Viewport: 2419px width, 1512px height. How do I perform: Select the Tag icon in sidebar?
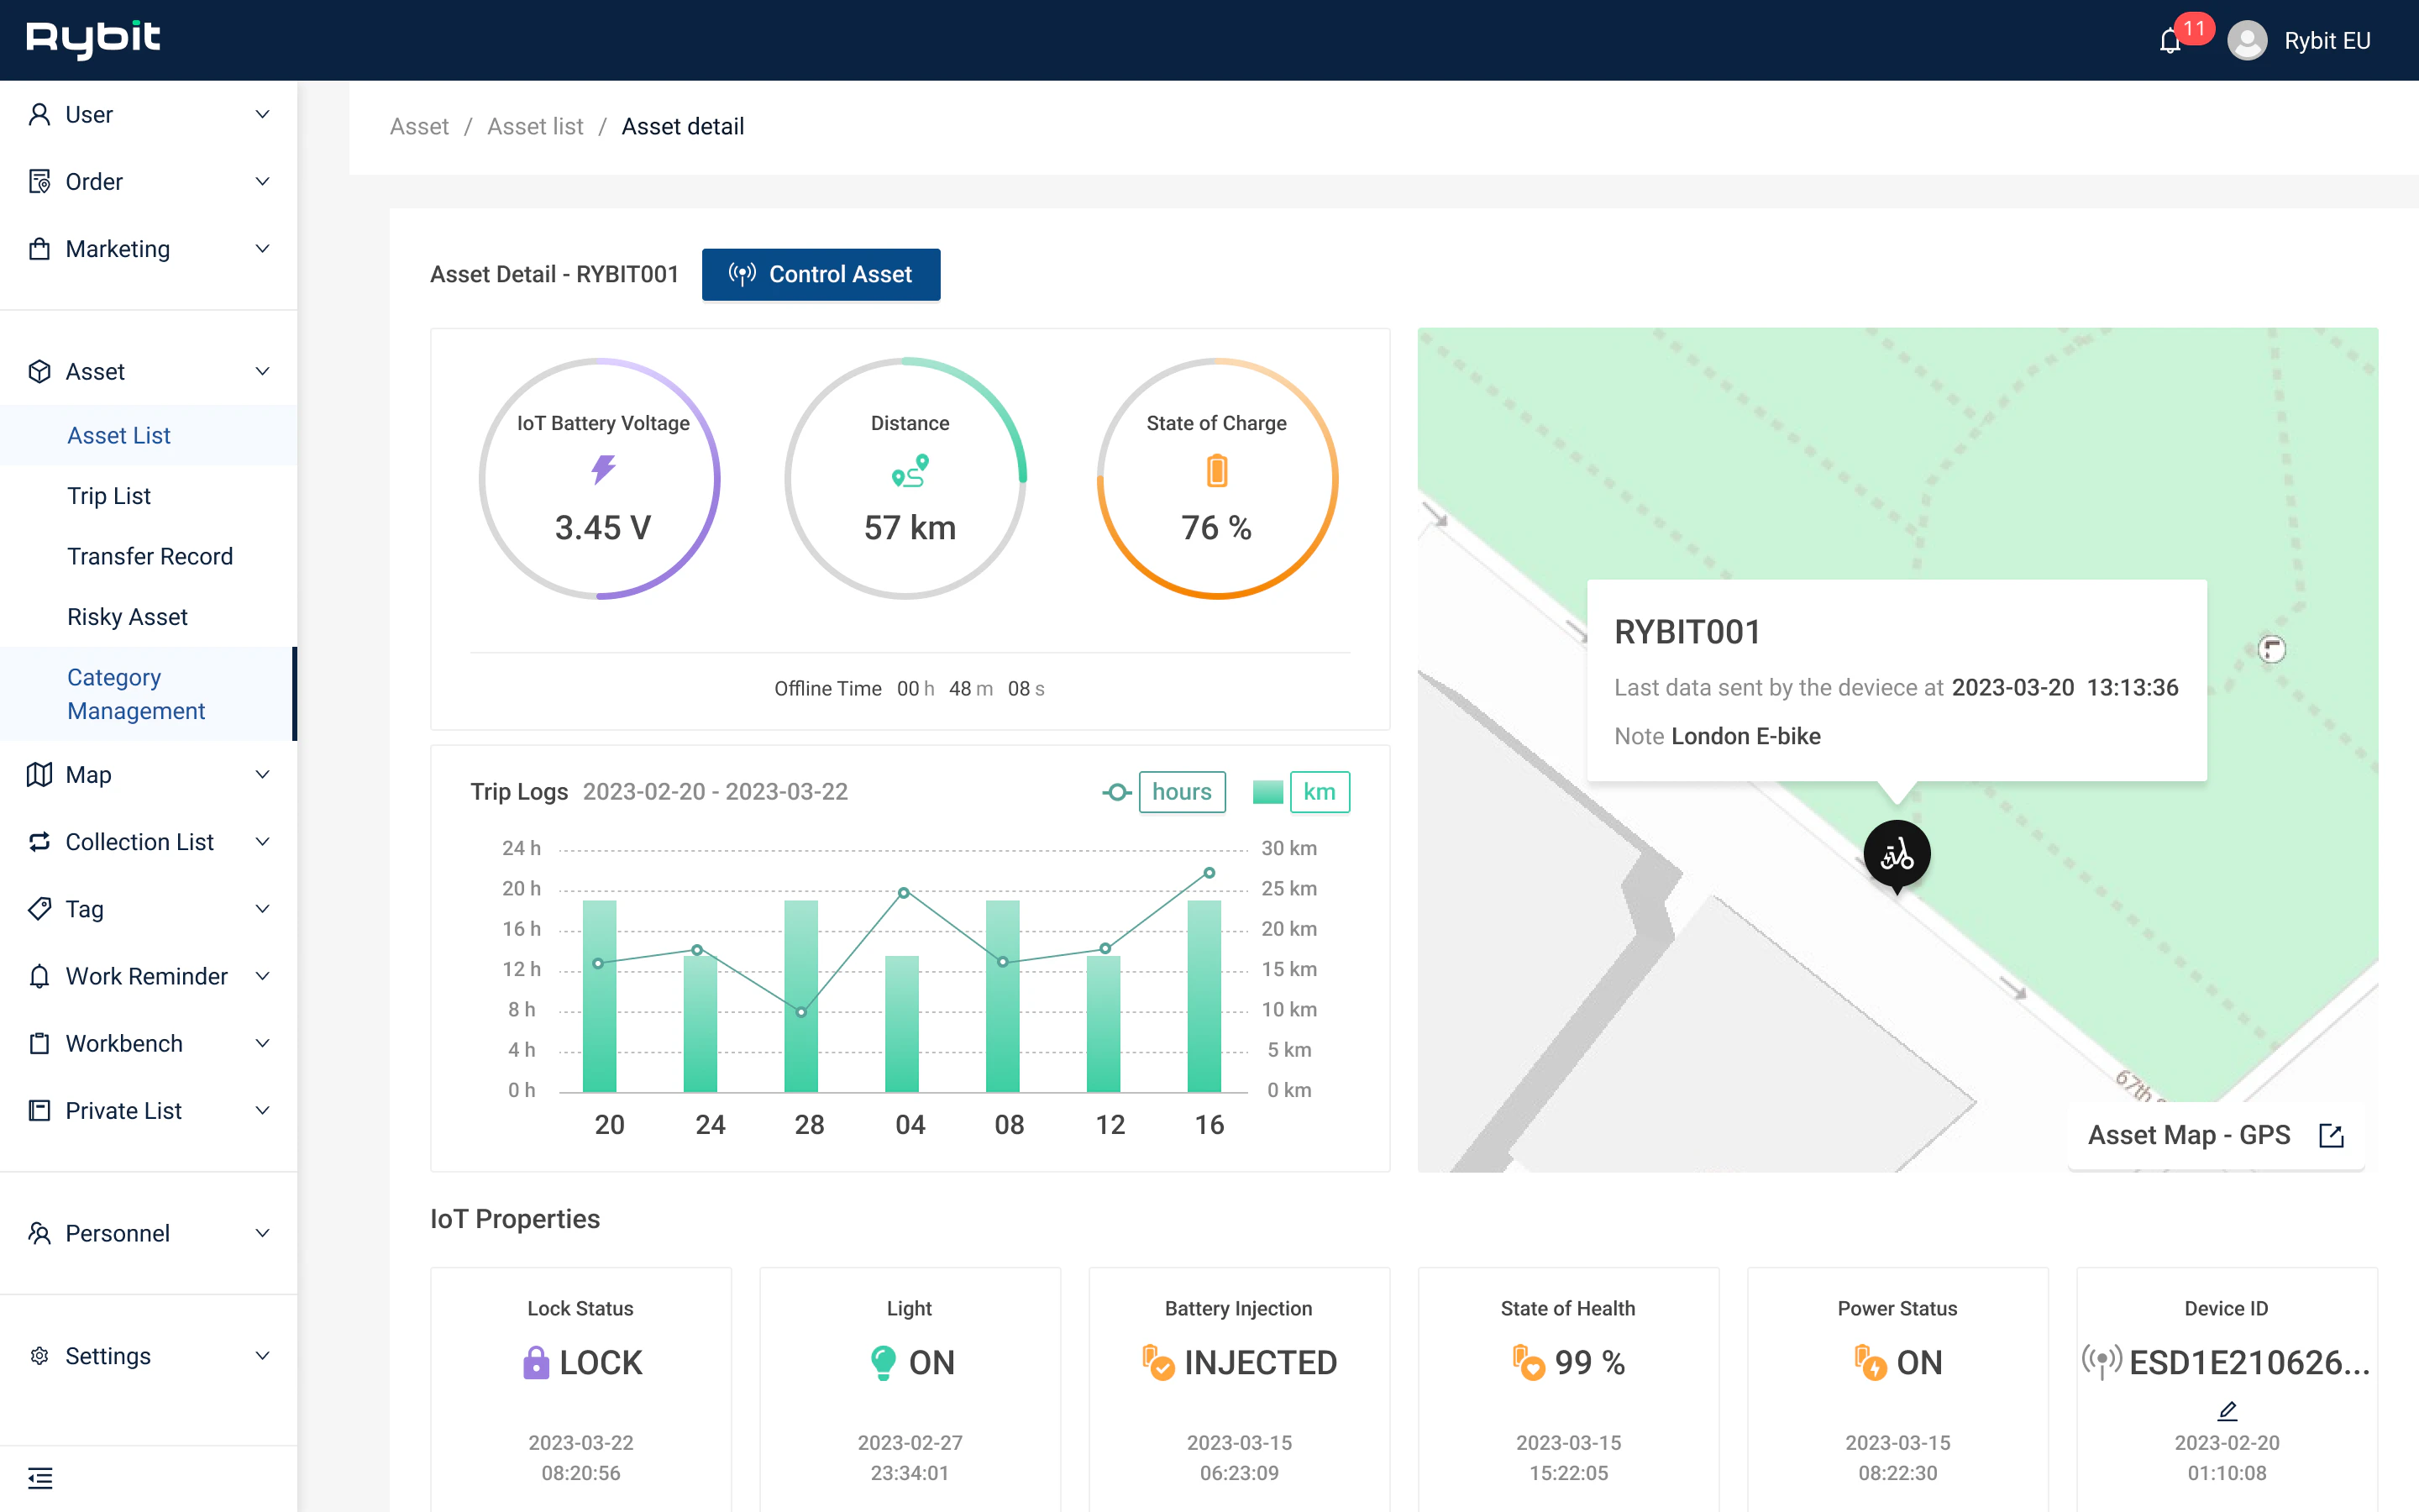point(40,909)
